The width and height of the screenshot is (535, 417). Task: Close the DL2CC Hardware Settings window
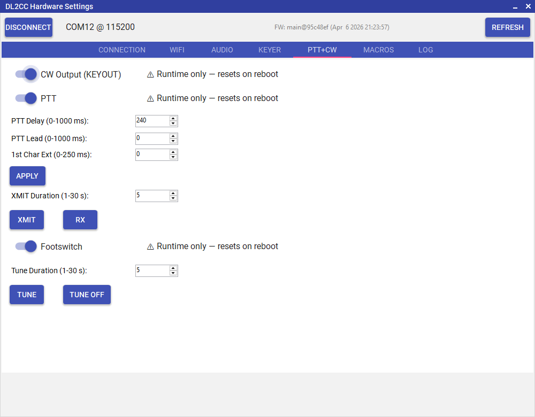(528, 6)
